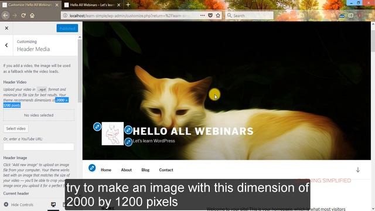Viewport: 375px width, 211px height.
Task: Click the Pocket save icon
Action: pyautogui.click(x=210, y=16)
